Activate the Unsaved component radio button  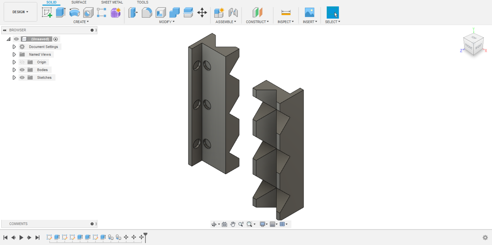point(56,39)
